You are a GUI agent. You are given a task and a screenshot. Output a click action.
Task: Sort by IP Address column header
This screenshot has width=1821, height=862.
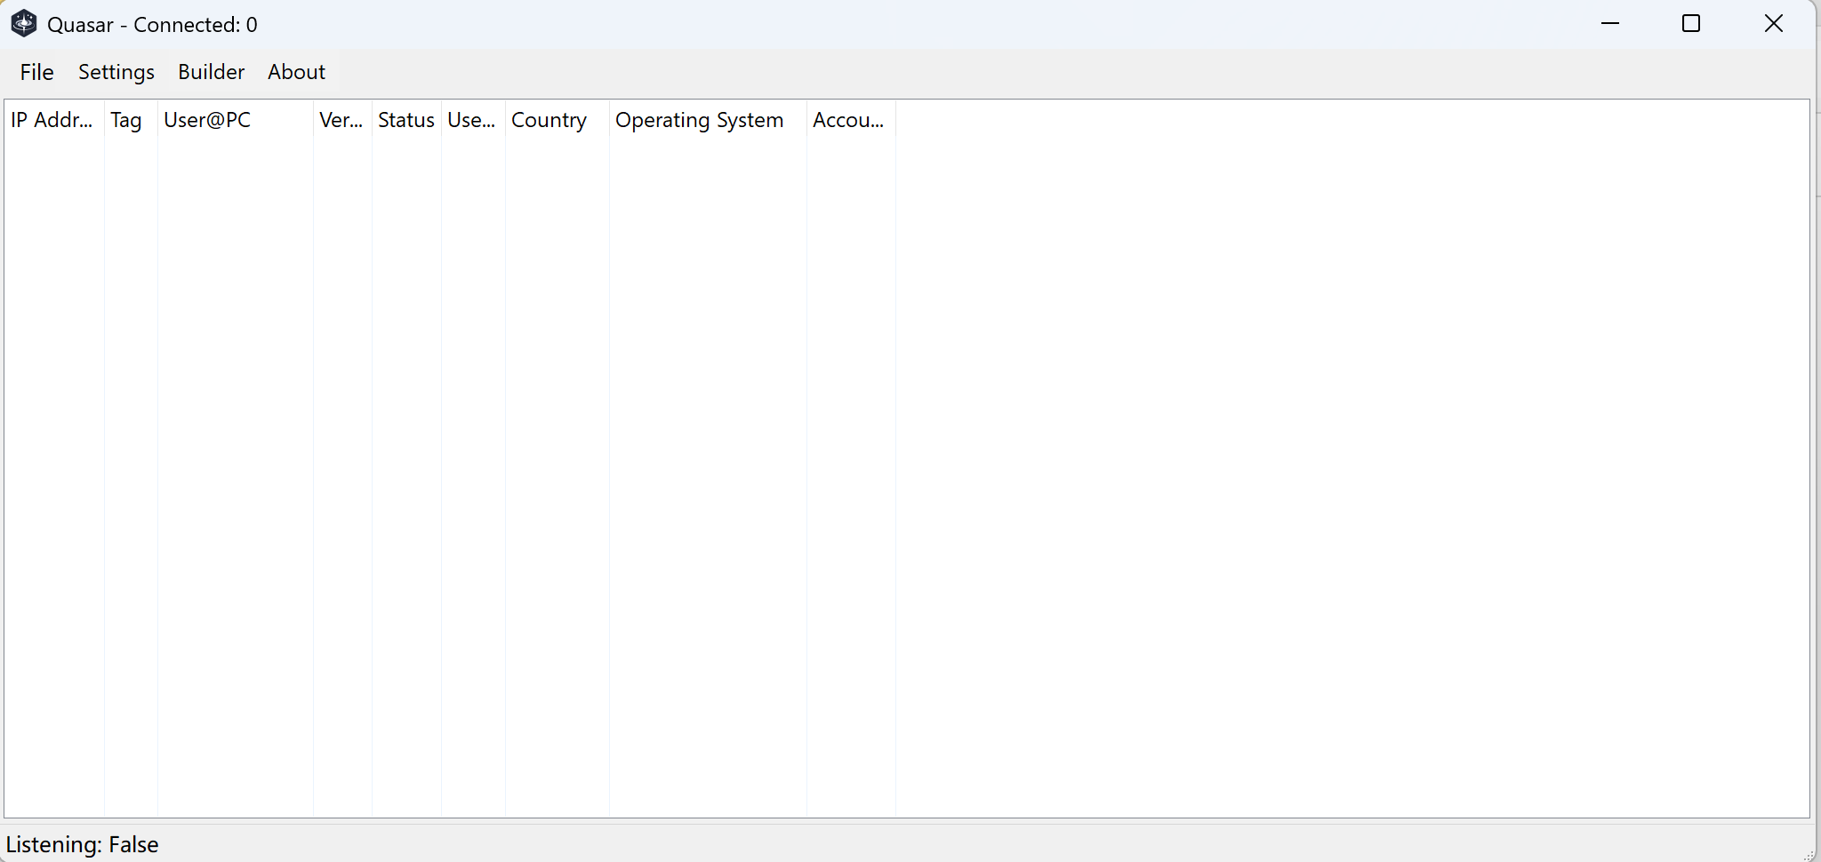[54, 120]
